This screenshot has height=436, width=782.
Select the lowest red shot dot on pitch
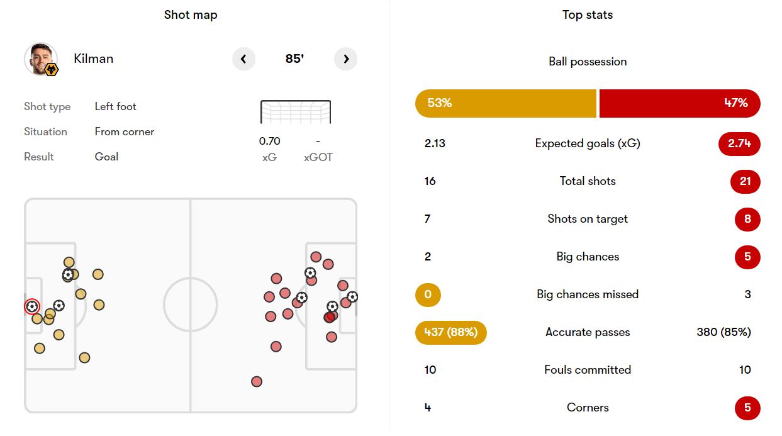256,381
